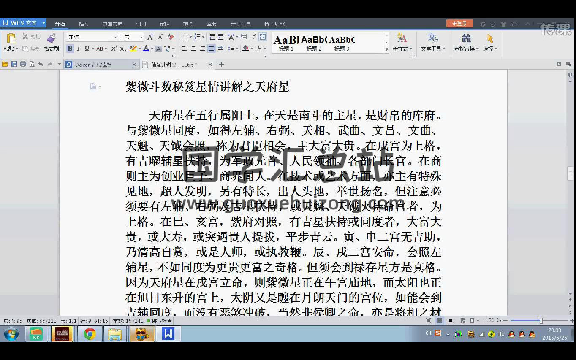576x360 pixels.
Task: Click the Paste (粘贴) clipboard icon
Action: [x=11, y=39]
